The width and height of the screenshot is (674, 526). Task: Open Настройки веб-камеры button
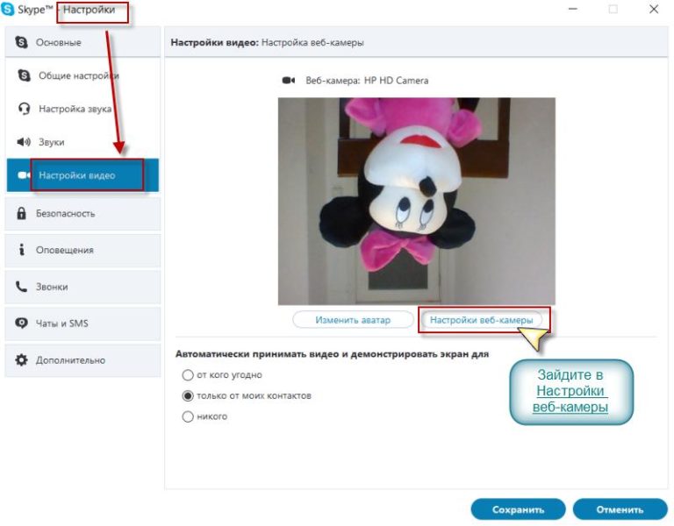[x=482, y=320]
